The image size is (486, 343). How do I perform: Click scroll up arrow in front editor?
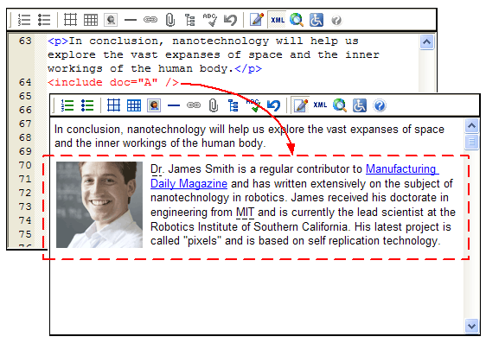pyautogui.click(x=471, y=125)
